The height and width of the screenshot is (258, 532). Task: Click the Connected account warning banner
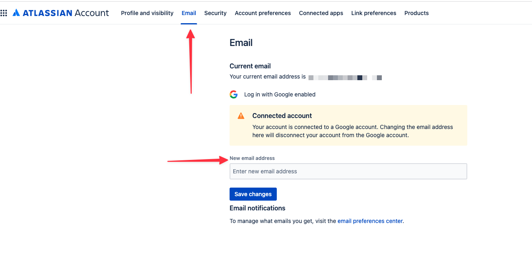click(348, 125)
